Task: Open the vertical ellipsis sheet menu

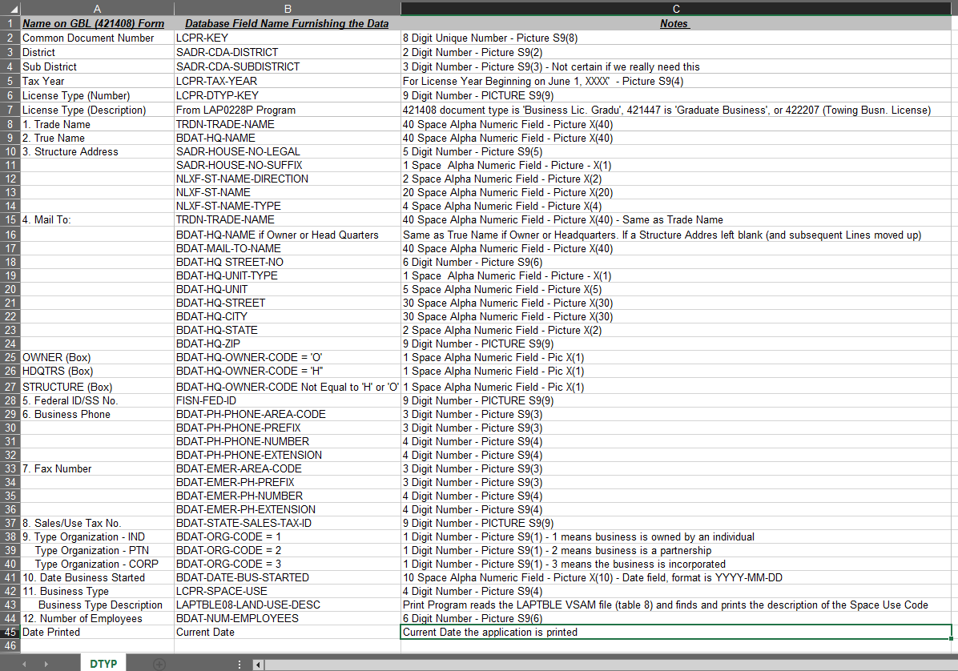Action: tap(238, 663)
